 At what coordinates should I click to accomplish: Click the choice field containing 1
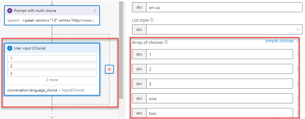pos(220,54)
